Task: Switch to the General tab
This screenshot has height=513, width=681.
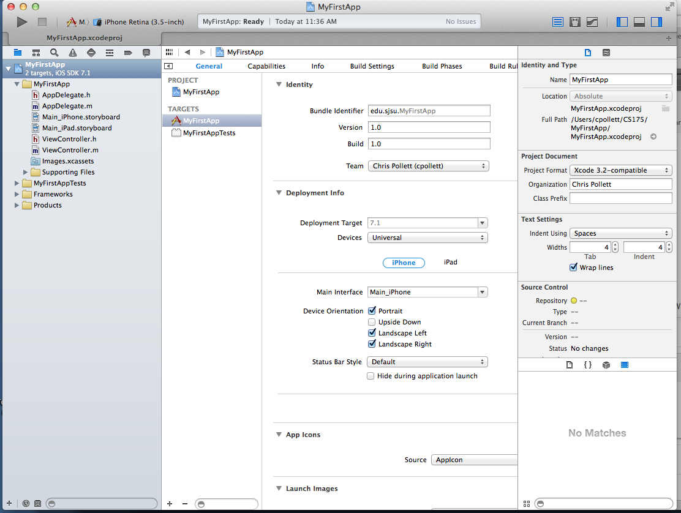Action: point(209,66)
